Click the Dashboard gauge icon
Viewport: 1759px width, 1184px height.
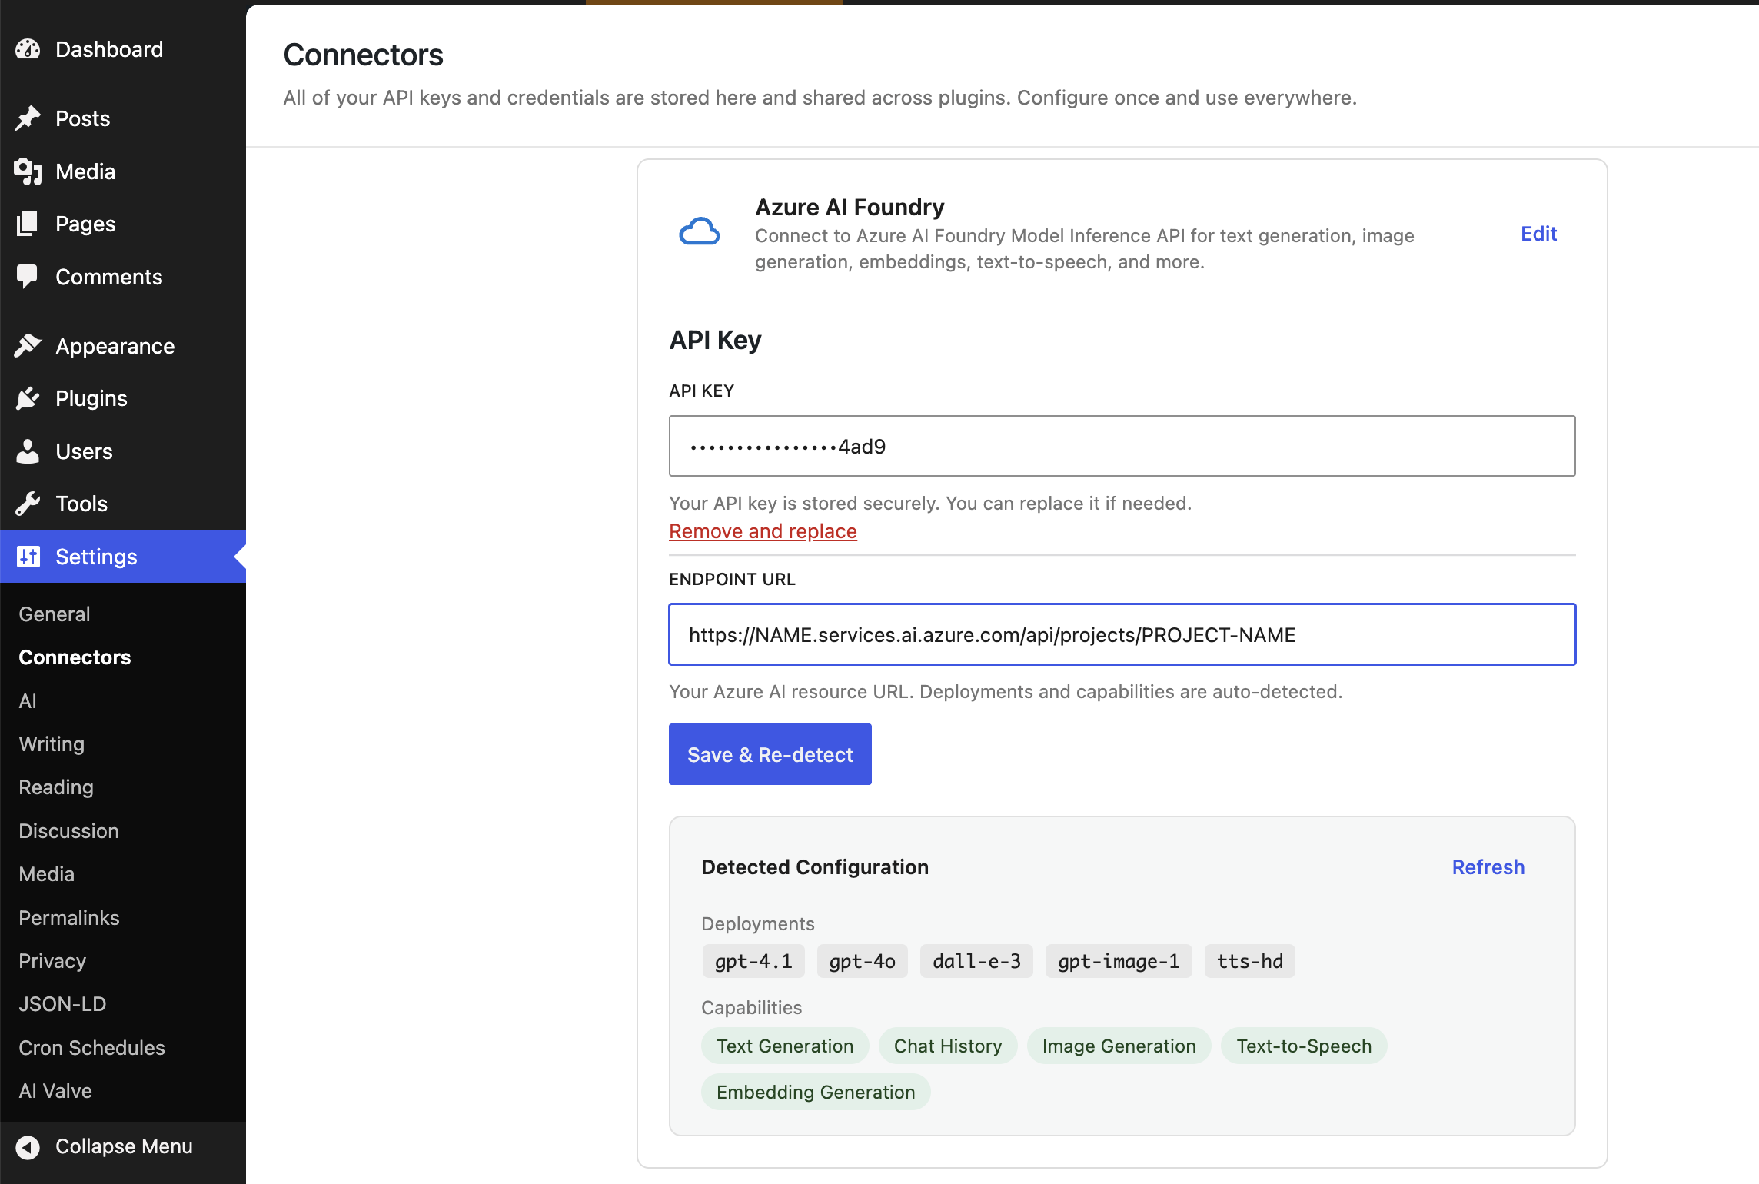(28, 49)
